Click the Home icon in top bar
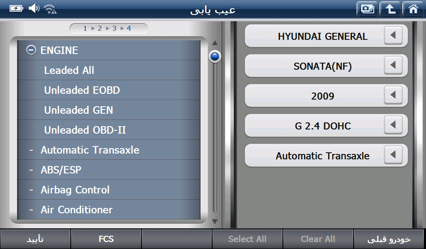Screen dimensions: 426x249 (413, 9)
